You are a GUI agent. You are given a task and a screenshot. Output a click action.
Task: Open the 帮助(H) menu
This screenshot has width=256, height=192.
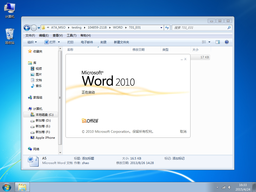[x=85, y=35]
